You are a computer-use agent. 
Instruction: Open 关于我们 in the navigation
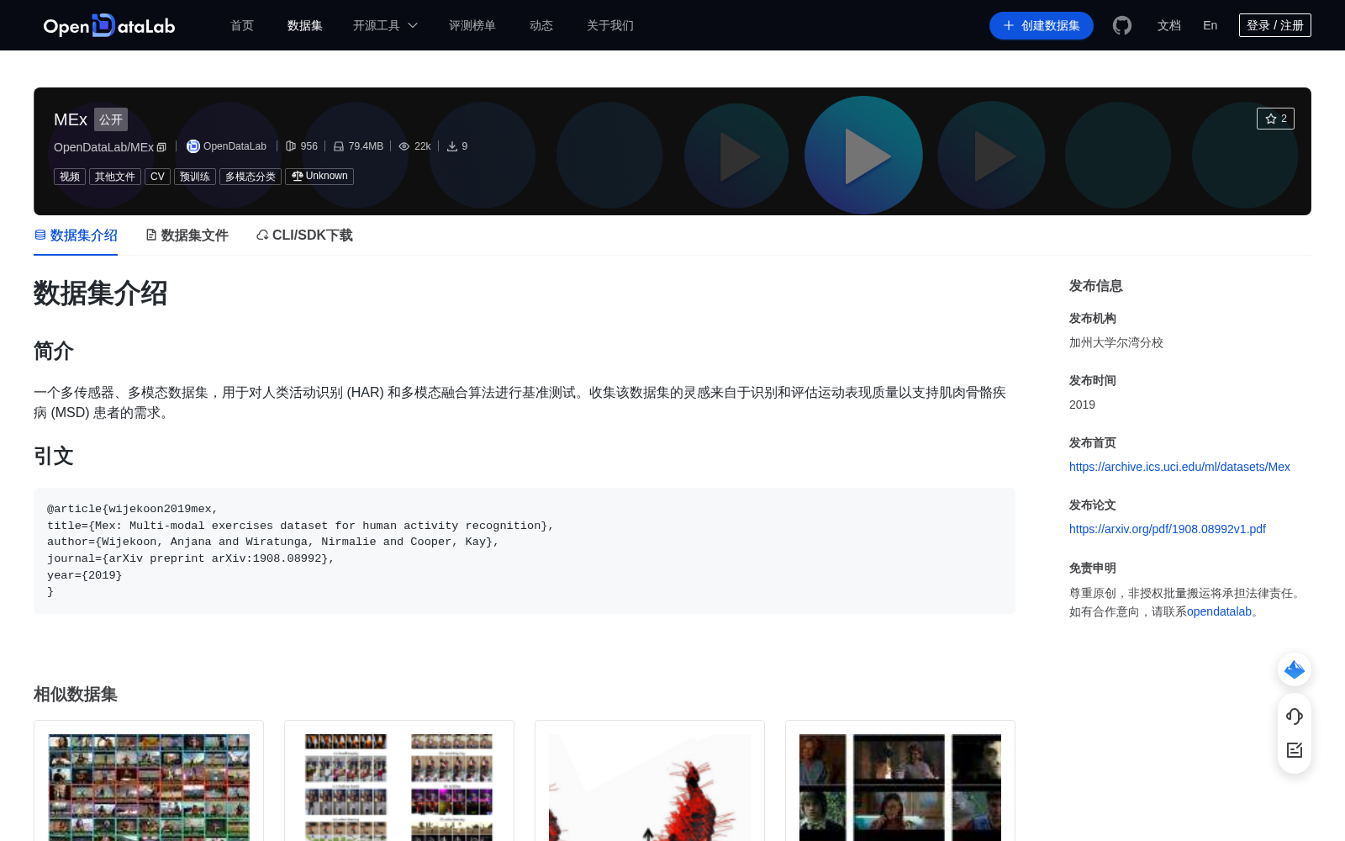pyautogui.click(x=610, y=25)
